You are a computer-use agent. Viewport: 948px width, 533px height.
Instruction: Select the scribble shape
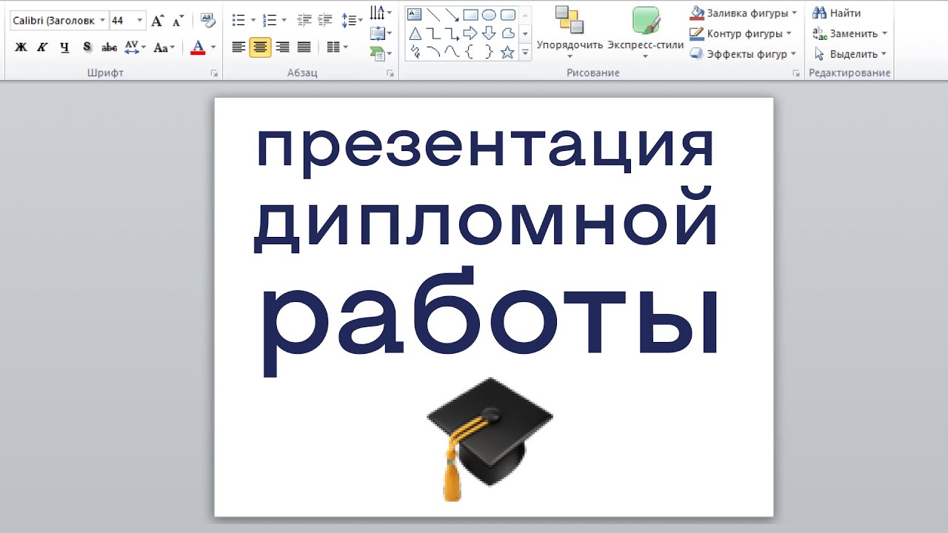point(415,52)
